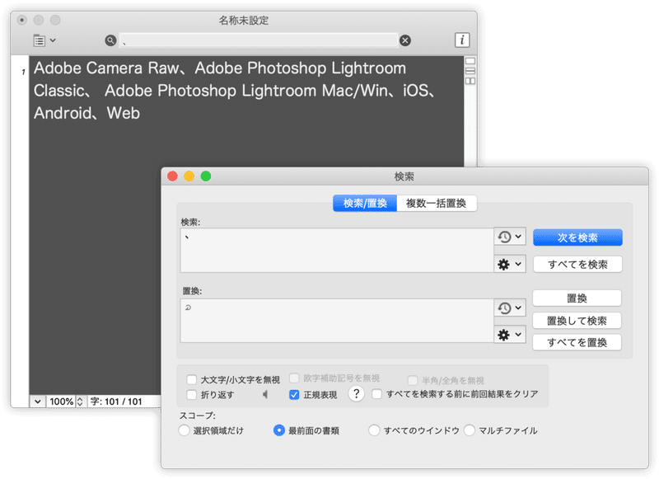This screenshot has width=659, height=479.
Task: Open the status bar popup chevron at the bottom left
Action: [x=37, y=402]
